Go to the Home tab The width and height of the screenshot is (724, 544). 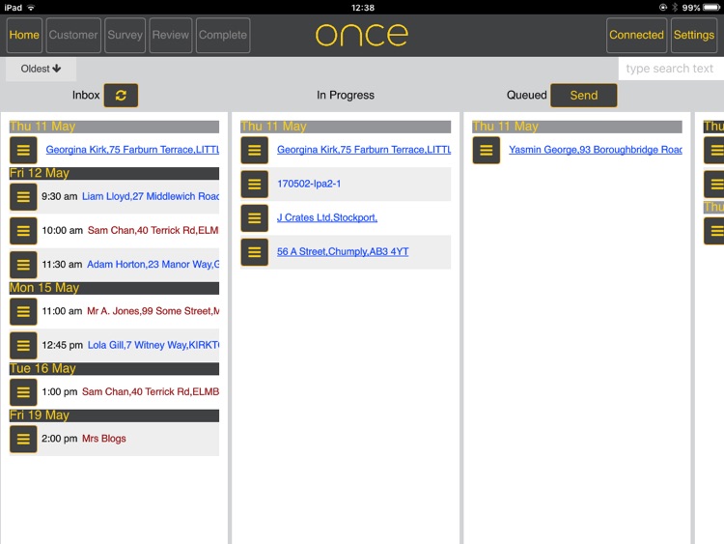24,35
